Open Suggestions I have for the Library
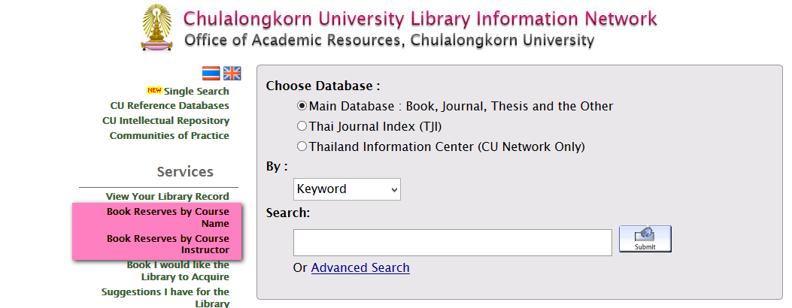 tap(165, 297)
